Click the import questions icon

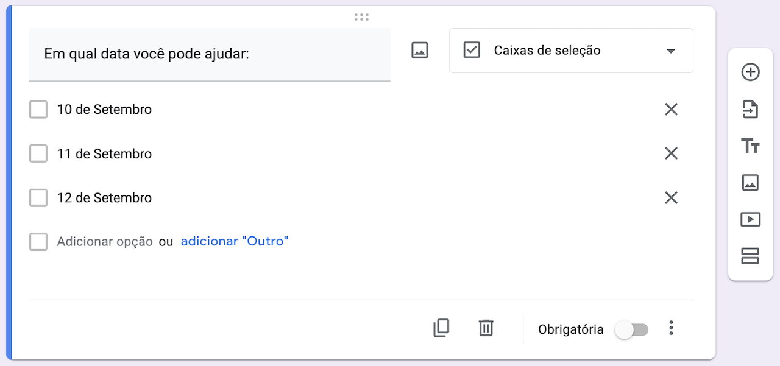(x=750, y=110)
